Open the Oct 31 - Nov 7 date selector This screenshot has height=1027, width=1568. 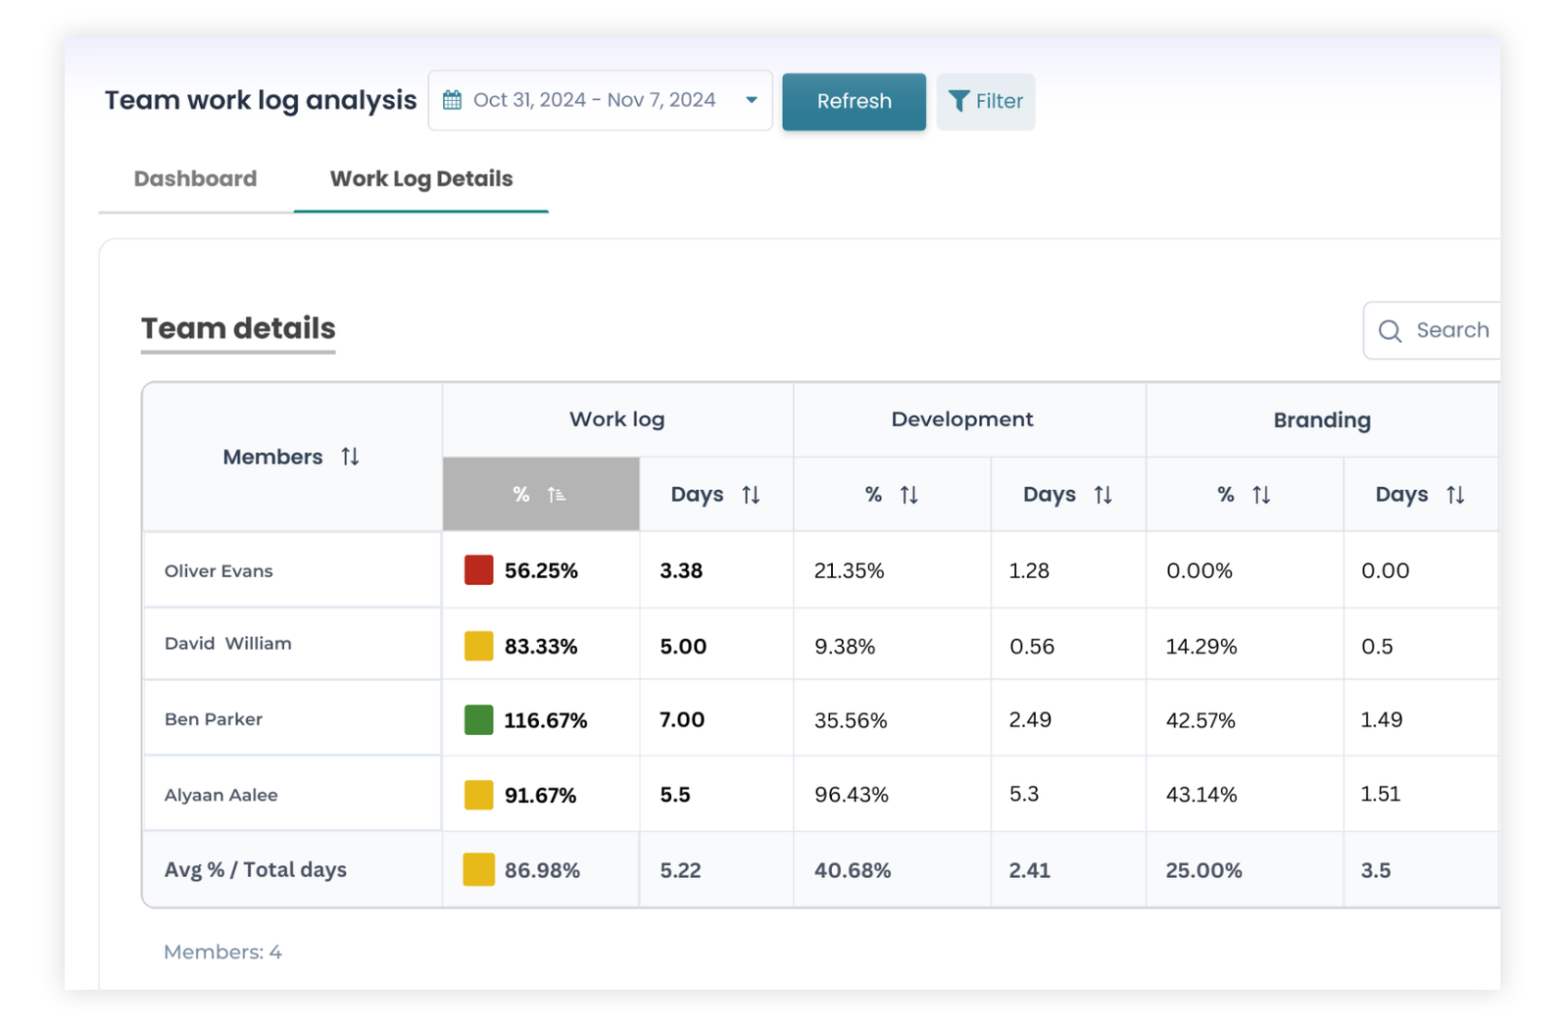(594, 100)
